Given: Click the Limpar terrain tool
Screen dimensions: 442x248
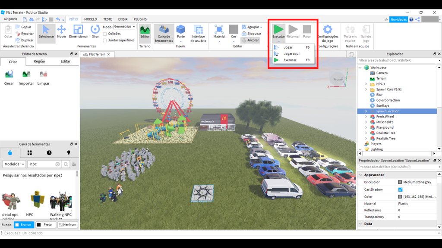Looking at the screenshot, I should tap(44, 77).
